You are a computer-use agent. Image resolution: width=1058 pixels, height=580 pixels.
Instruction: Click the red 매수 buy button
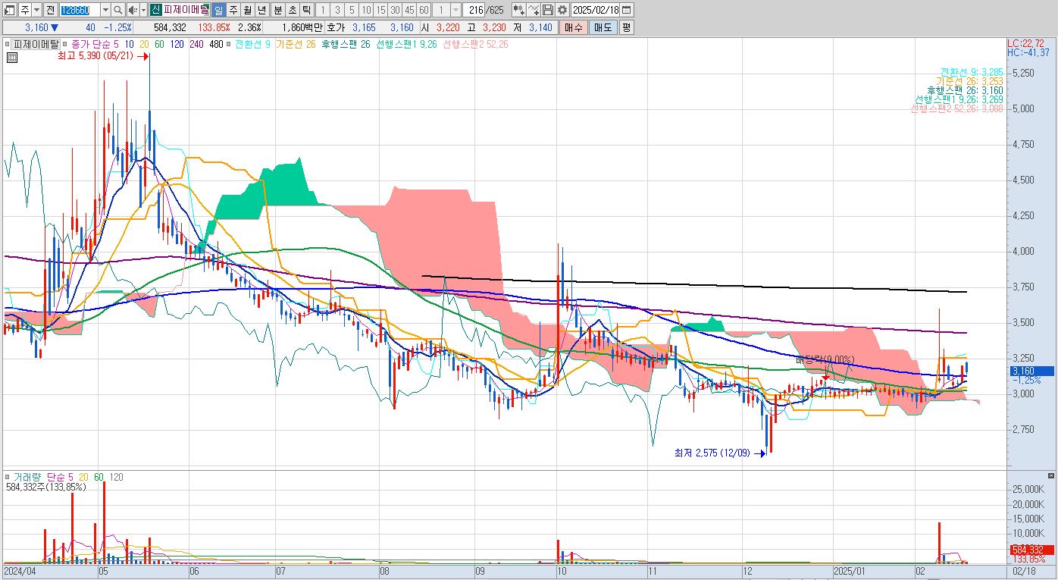click(x=573, y=27)
